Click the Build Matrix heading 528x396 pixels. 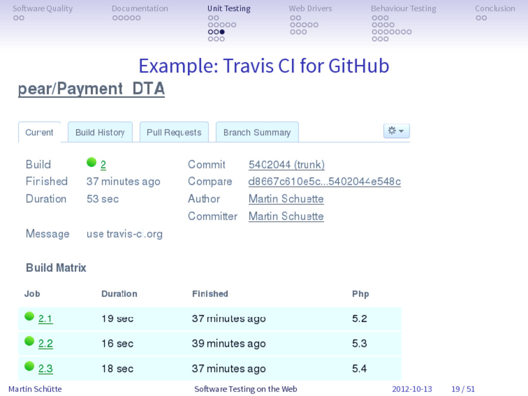click(56, 268)
